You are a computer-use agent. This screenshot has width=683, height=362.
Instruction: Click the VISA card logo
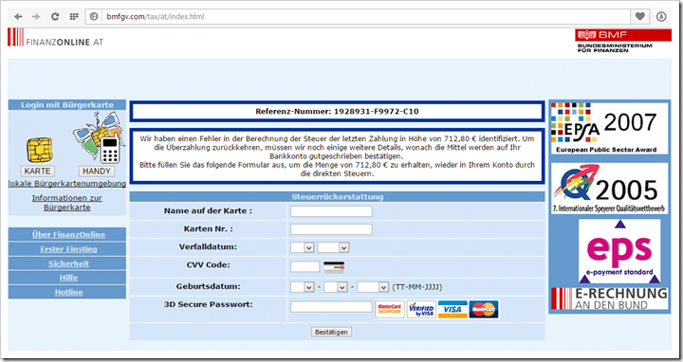pos(452,309)
